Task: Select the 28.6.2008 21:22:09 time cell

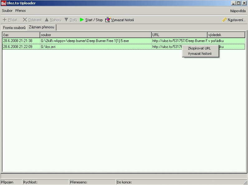Action: (21, 47)
